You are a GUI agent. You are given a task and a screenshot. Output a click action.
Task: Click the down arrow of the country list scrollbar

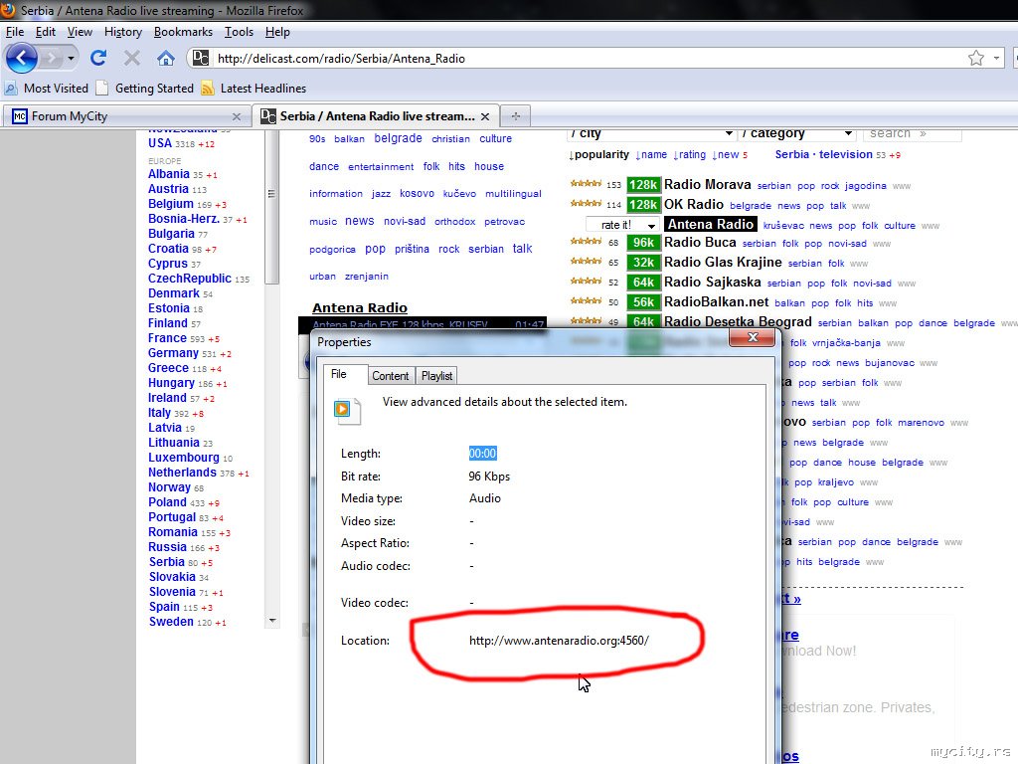pyautogui.click(x=272, y=621)
